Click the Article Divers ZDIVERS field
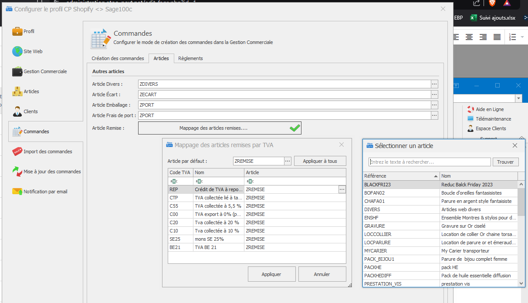528x303 pixels. coord(284,84)
